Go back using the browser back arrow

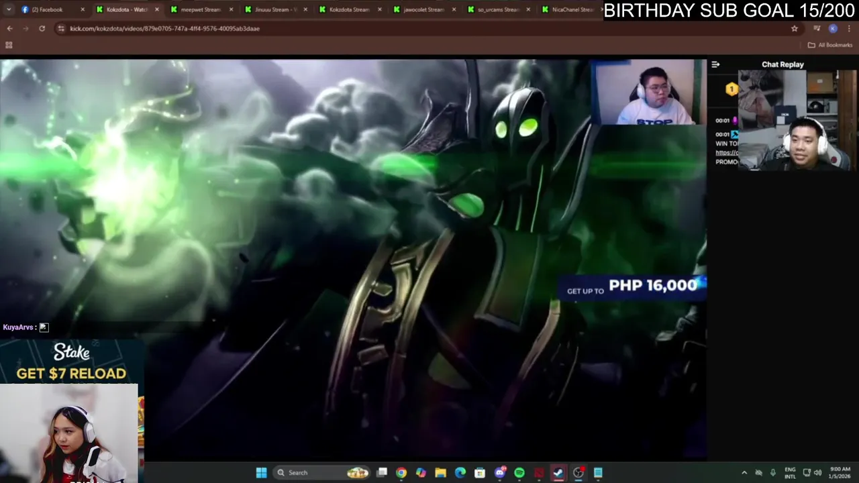pyautogui.click(x=9, y=28)
